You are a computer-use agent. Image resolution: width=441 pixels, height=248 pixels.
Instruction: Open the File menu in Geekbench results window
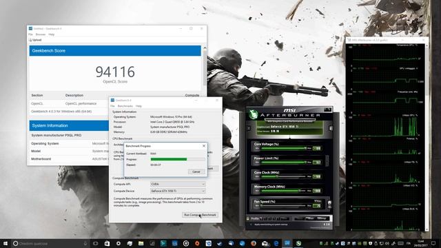pos(30,34)
